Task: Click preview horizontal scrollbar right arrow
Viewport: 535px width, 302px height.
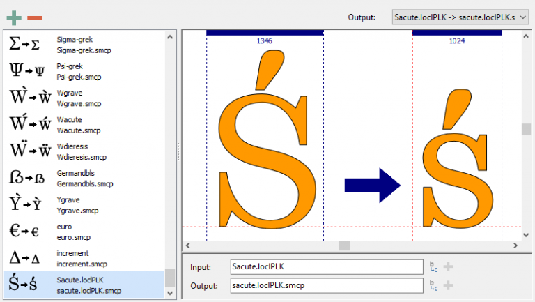Action: point(515,246)
